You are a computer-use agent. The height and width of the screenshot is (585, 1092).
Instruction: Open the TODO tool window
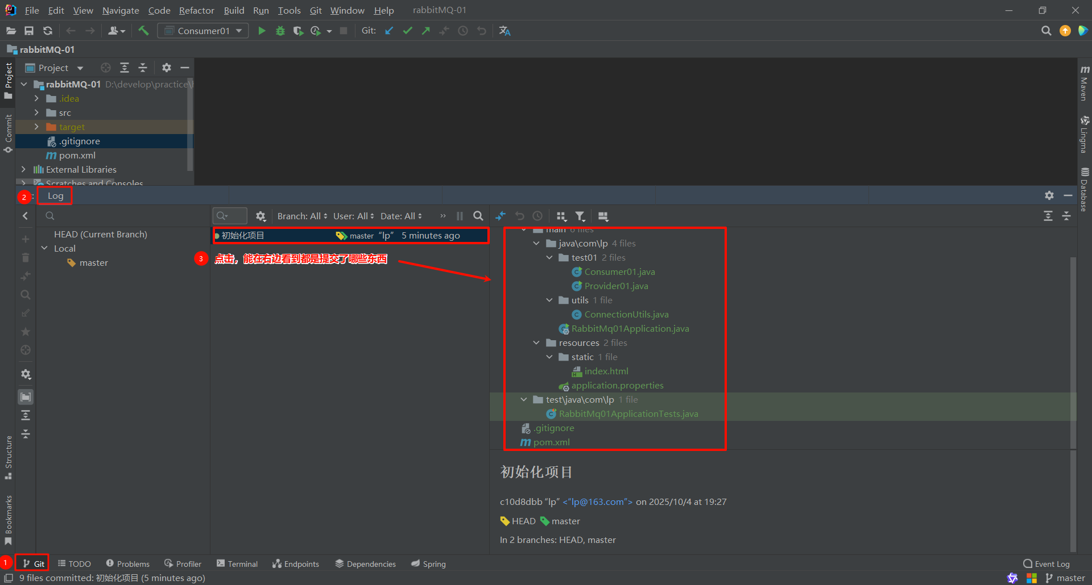pyautogui.click(x=75, y=563)
